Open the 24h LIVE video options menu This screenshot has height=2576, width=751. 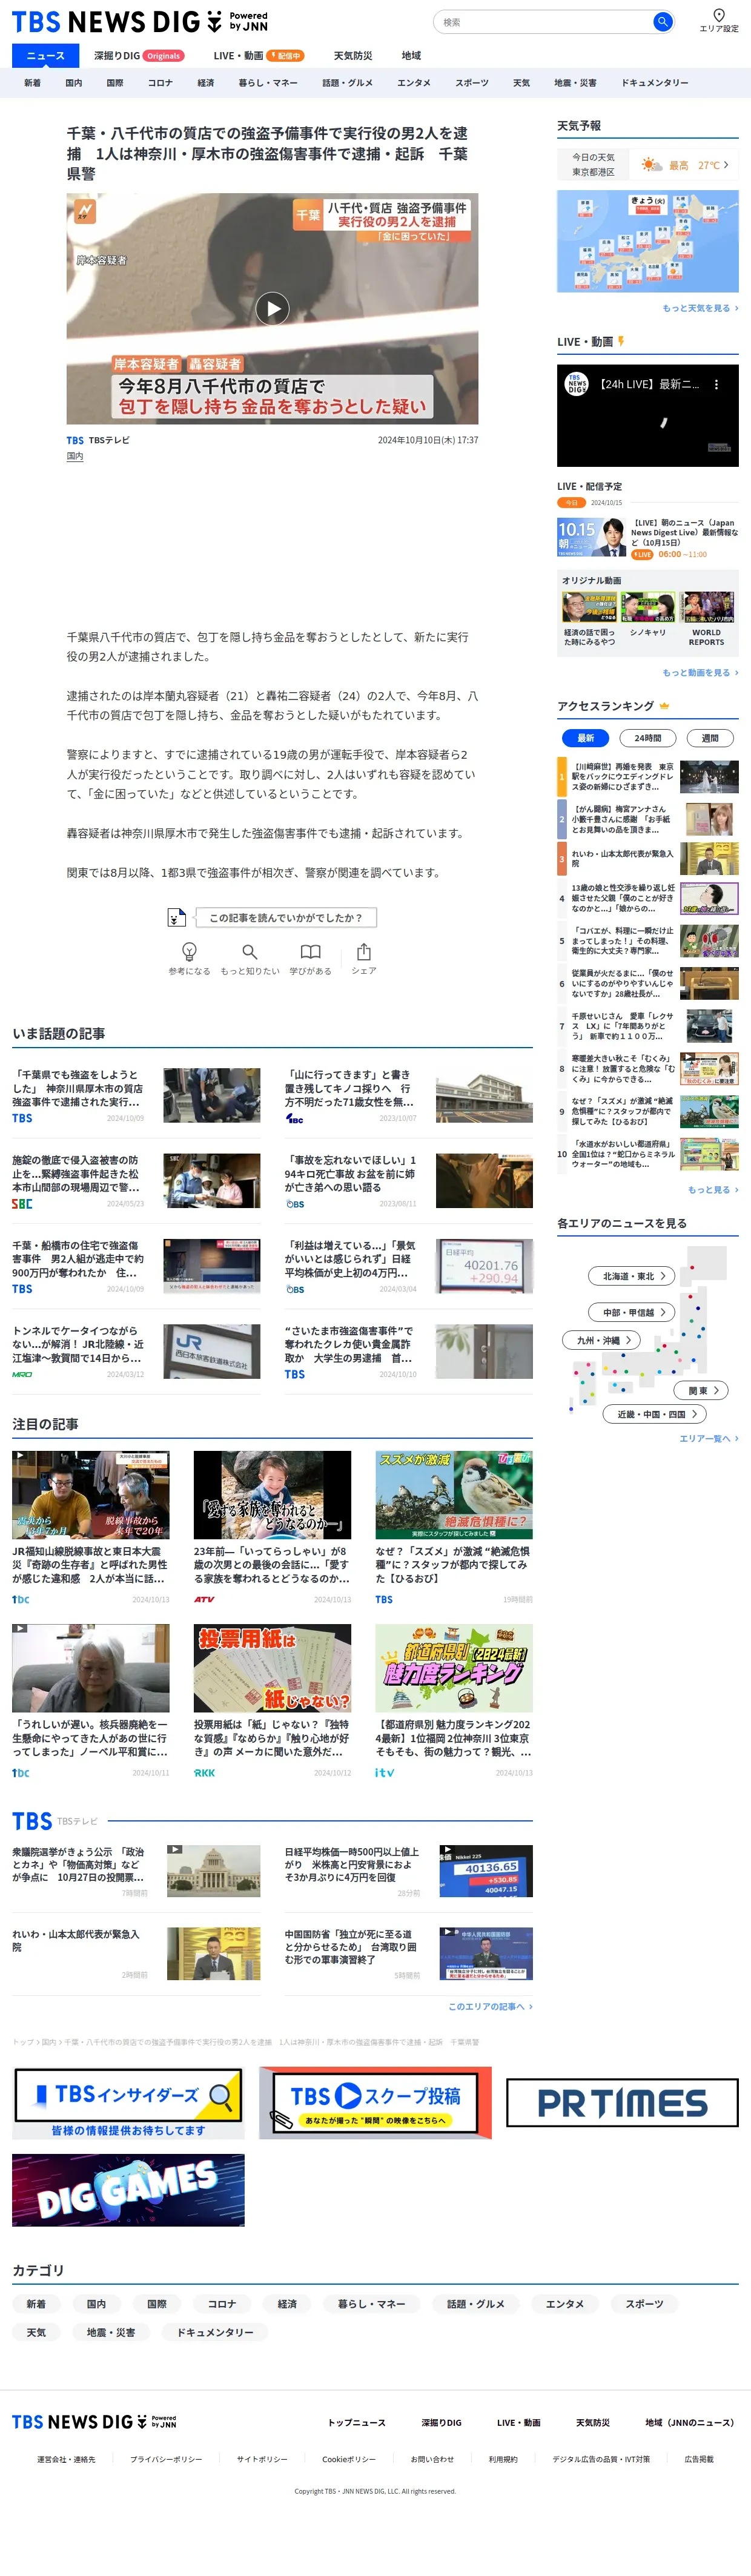point(716,384)
